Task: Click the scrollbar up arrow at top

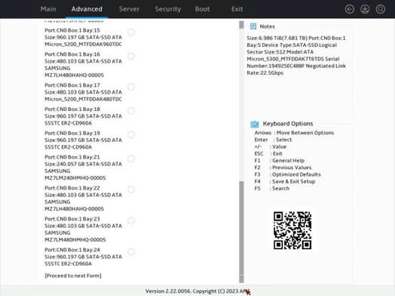Action: pos(241,24)
